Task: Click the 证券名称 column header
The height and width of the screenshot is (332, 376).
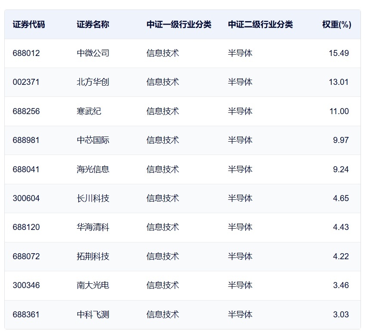Action: [93, 25]
